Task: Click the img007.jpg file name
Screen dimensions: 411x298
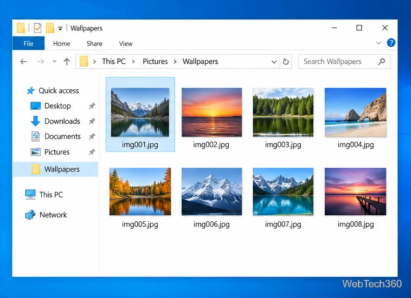Action: (x=283, y=224)
